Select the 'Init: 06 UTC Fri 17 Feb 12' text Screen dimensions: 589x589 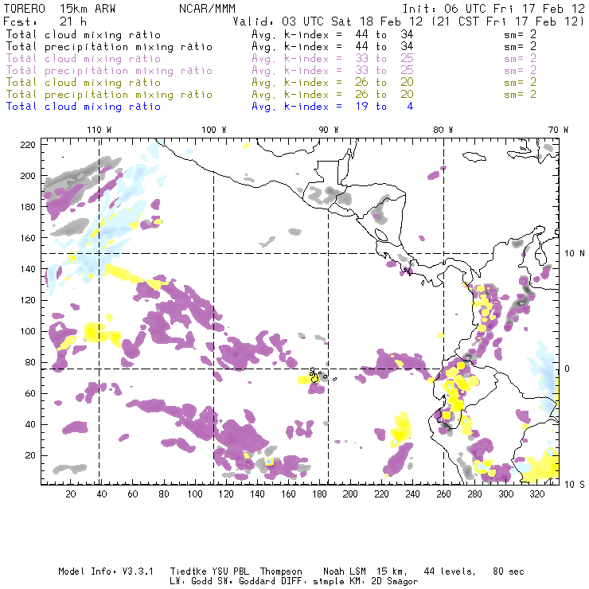click(493, 9)
